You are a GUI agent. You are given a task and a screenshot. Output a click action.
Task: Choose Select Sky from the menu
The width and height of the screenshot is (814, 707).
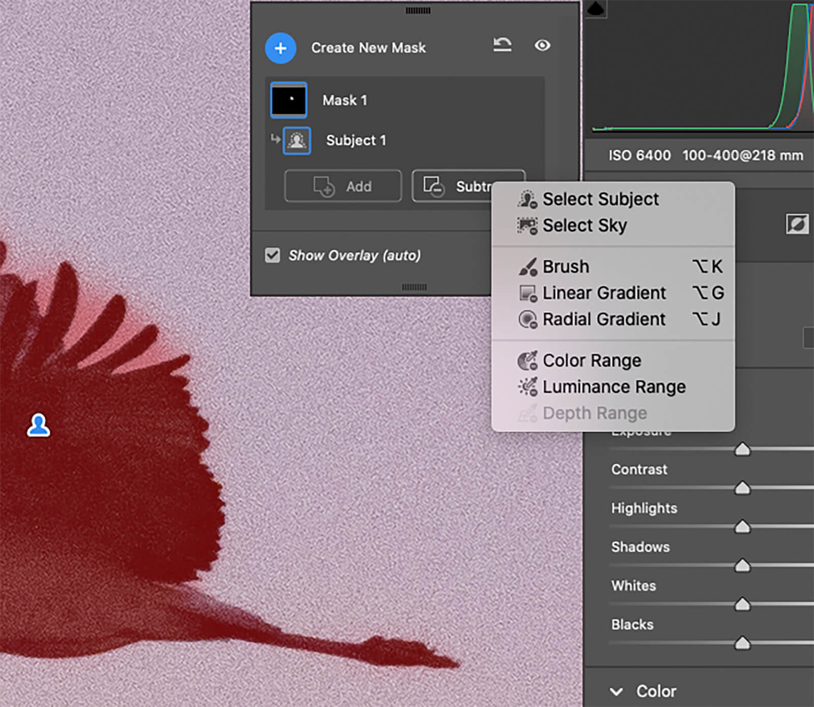pos(585,225)
